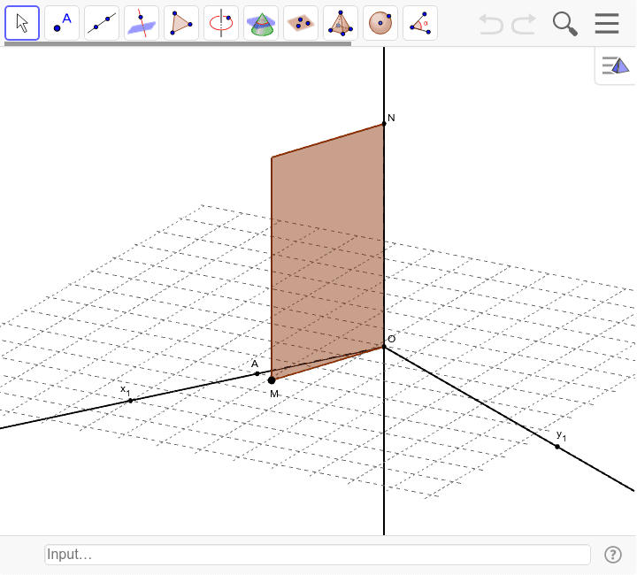Viewport: 637px width, 575px height.
Task: Click the Undo arrow
Action: [x=491, y=24]
